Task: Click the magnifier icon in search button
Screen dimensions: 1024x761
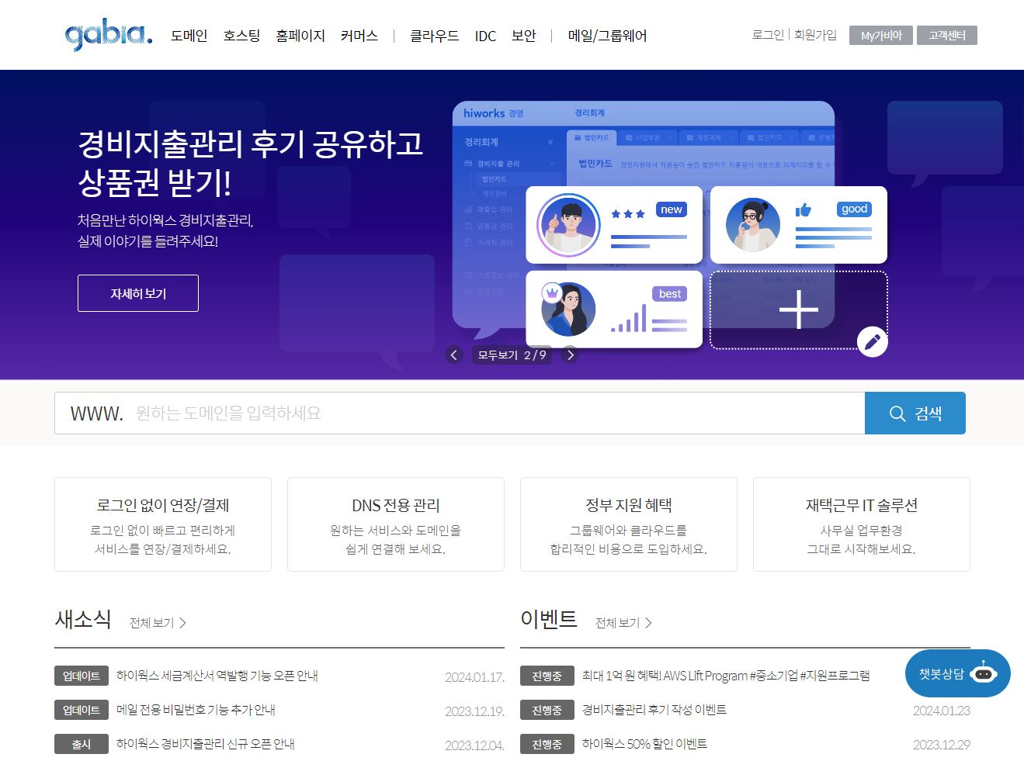Action: tap(897, 413)
